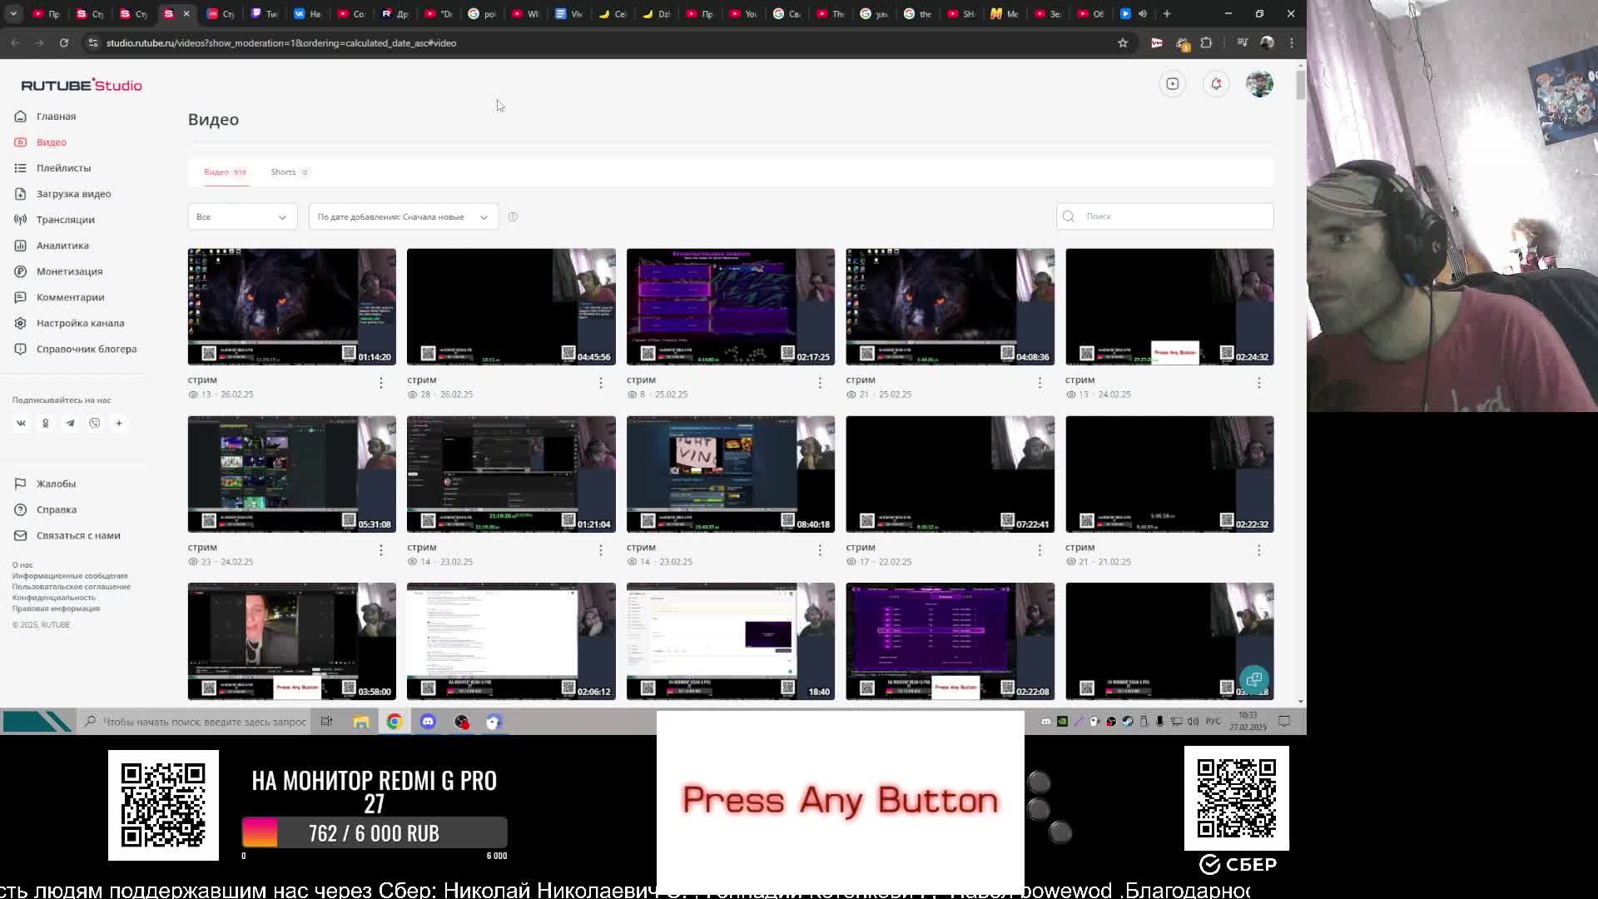Click the Связаться с нами link

point(78,535)
